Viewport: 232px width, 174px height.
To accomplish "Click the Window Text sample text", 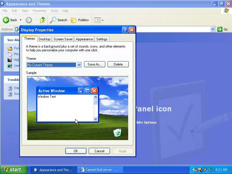I will [x=47, y=97].
